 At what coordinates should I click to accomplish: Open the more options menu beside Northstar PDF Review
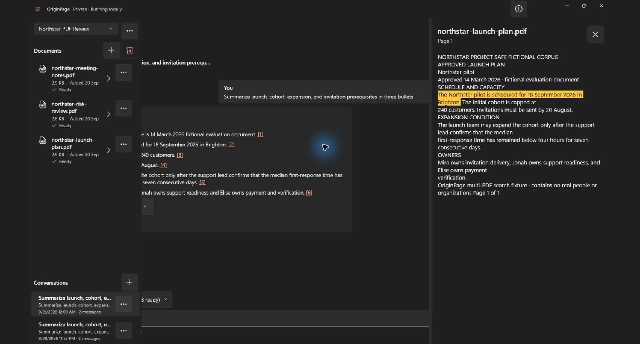tap(130, 31)
